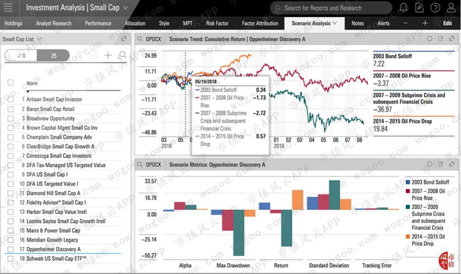Viewport: 461px width, 274px height.
Task: Toggle the select-all checkbox beside Name
Action: (11, 82)
